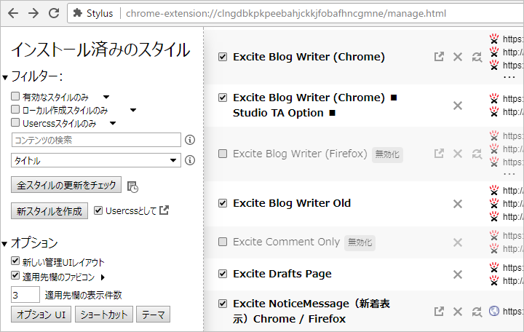Expand more targets of first Excite Blog Writer (Chrome)

pos(509,77)
